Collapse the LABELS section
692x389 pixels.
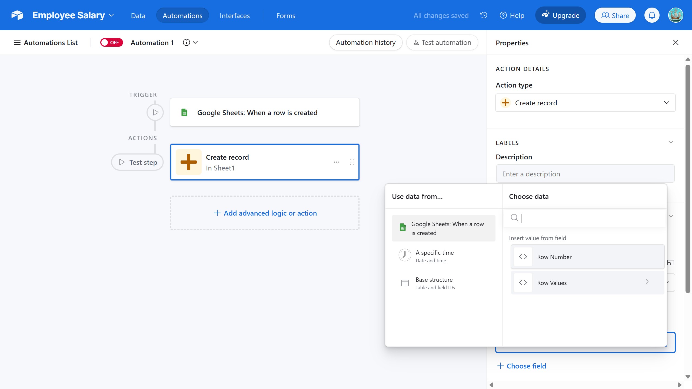671,142
